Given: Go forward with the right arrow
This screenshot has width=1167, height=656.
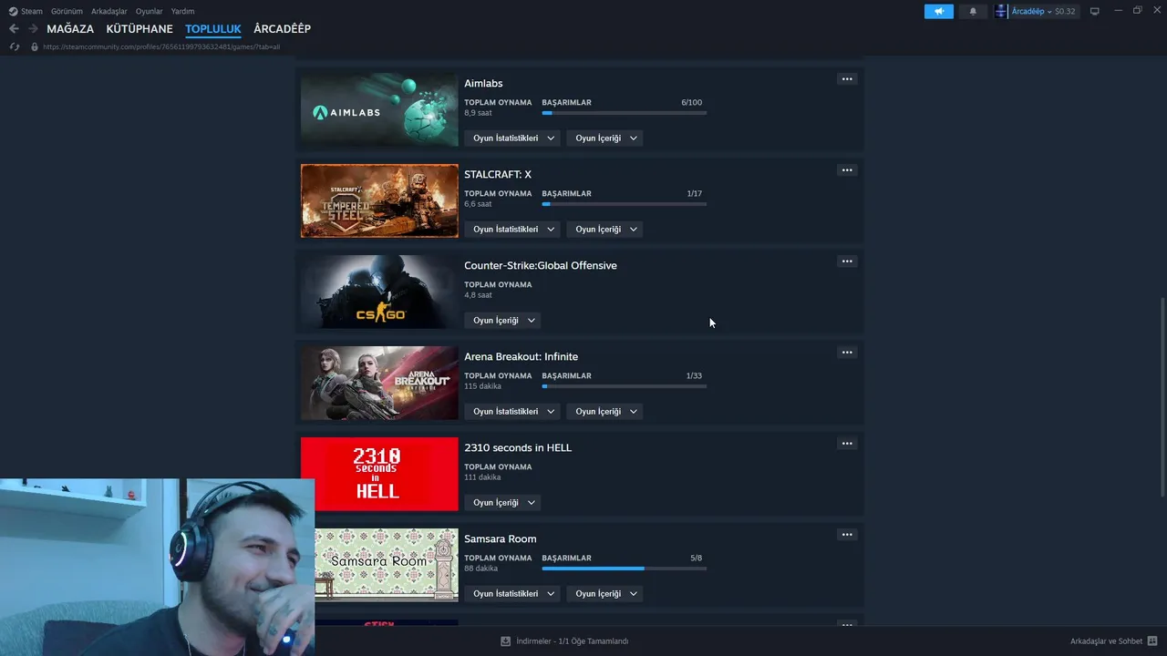Looking at the screenshot, I should click(33, 28).
